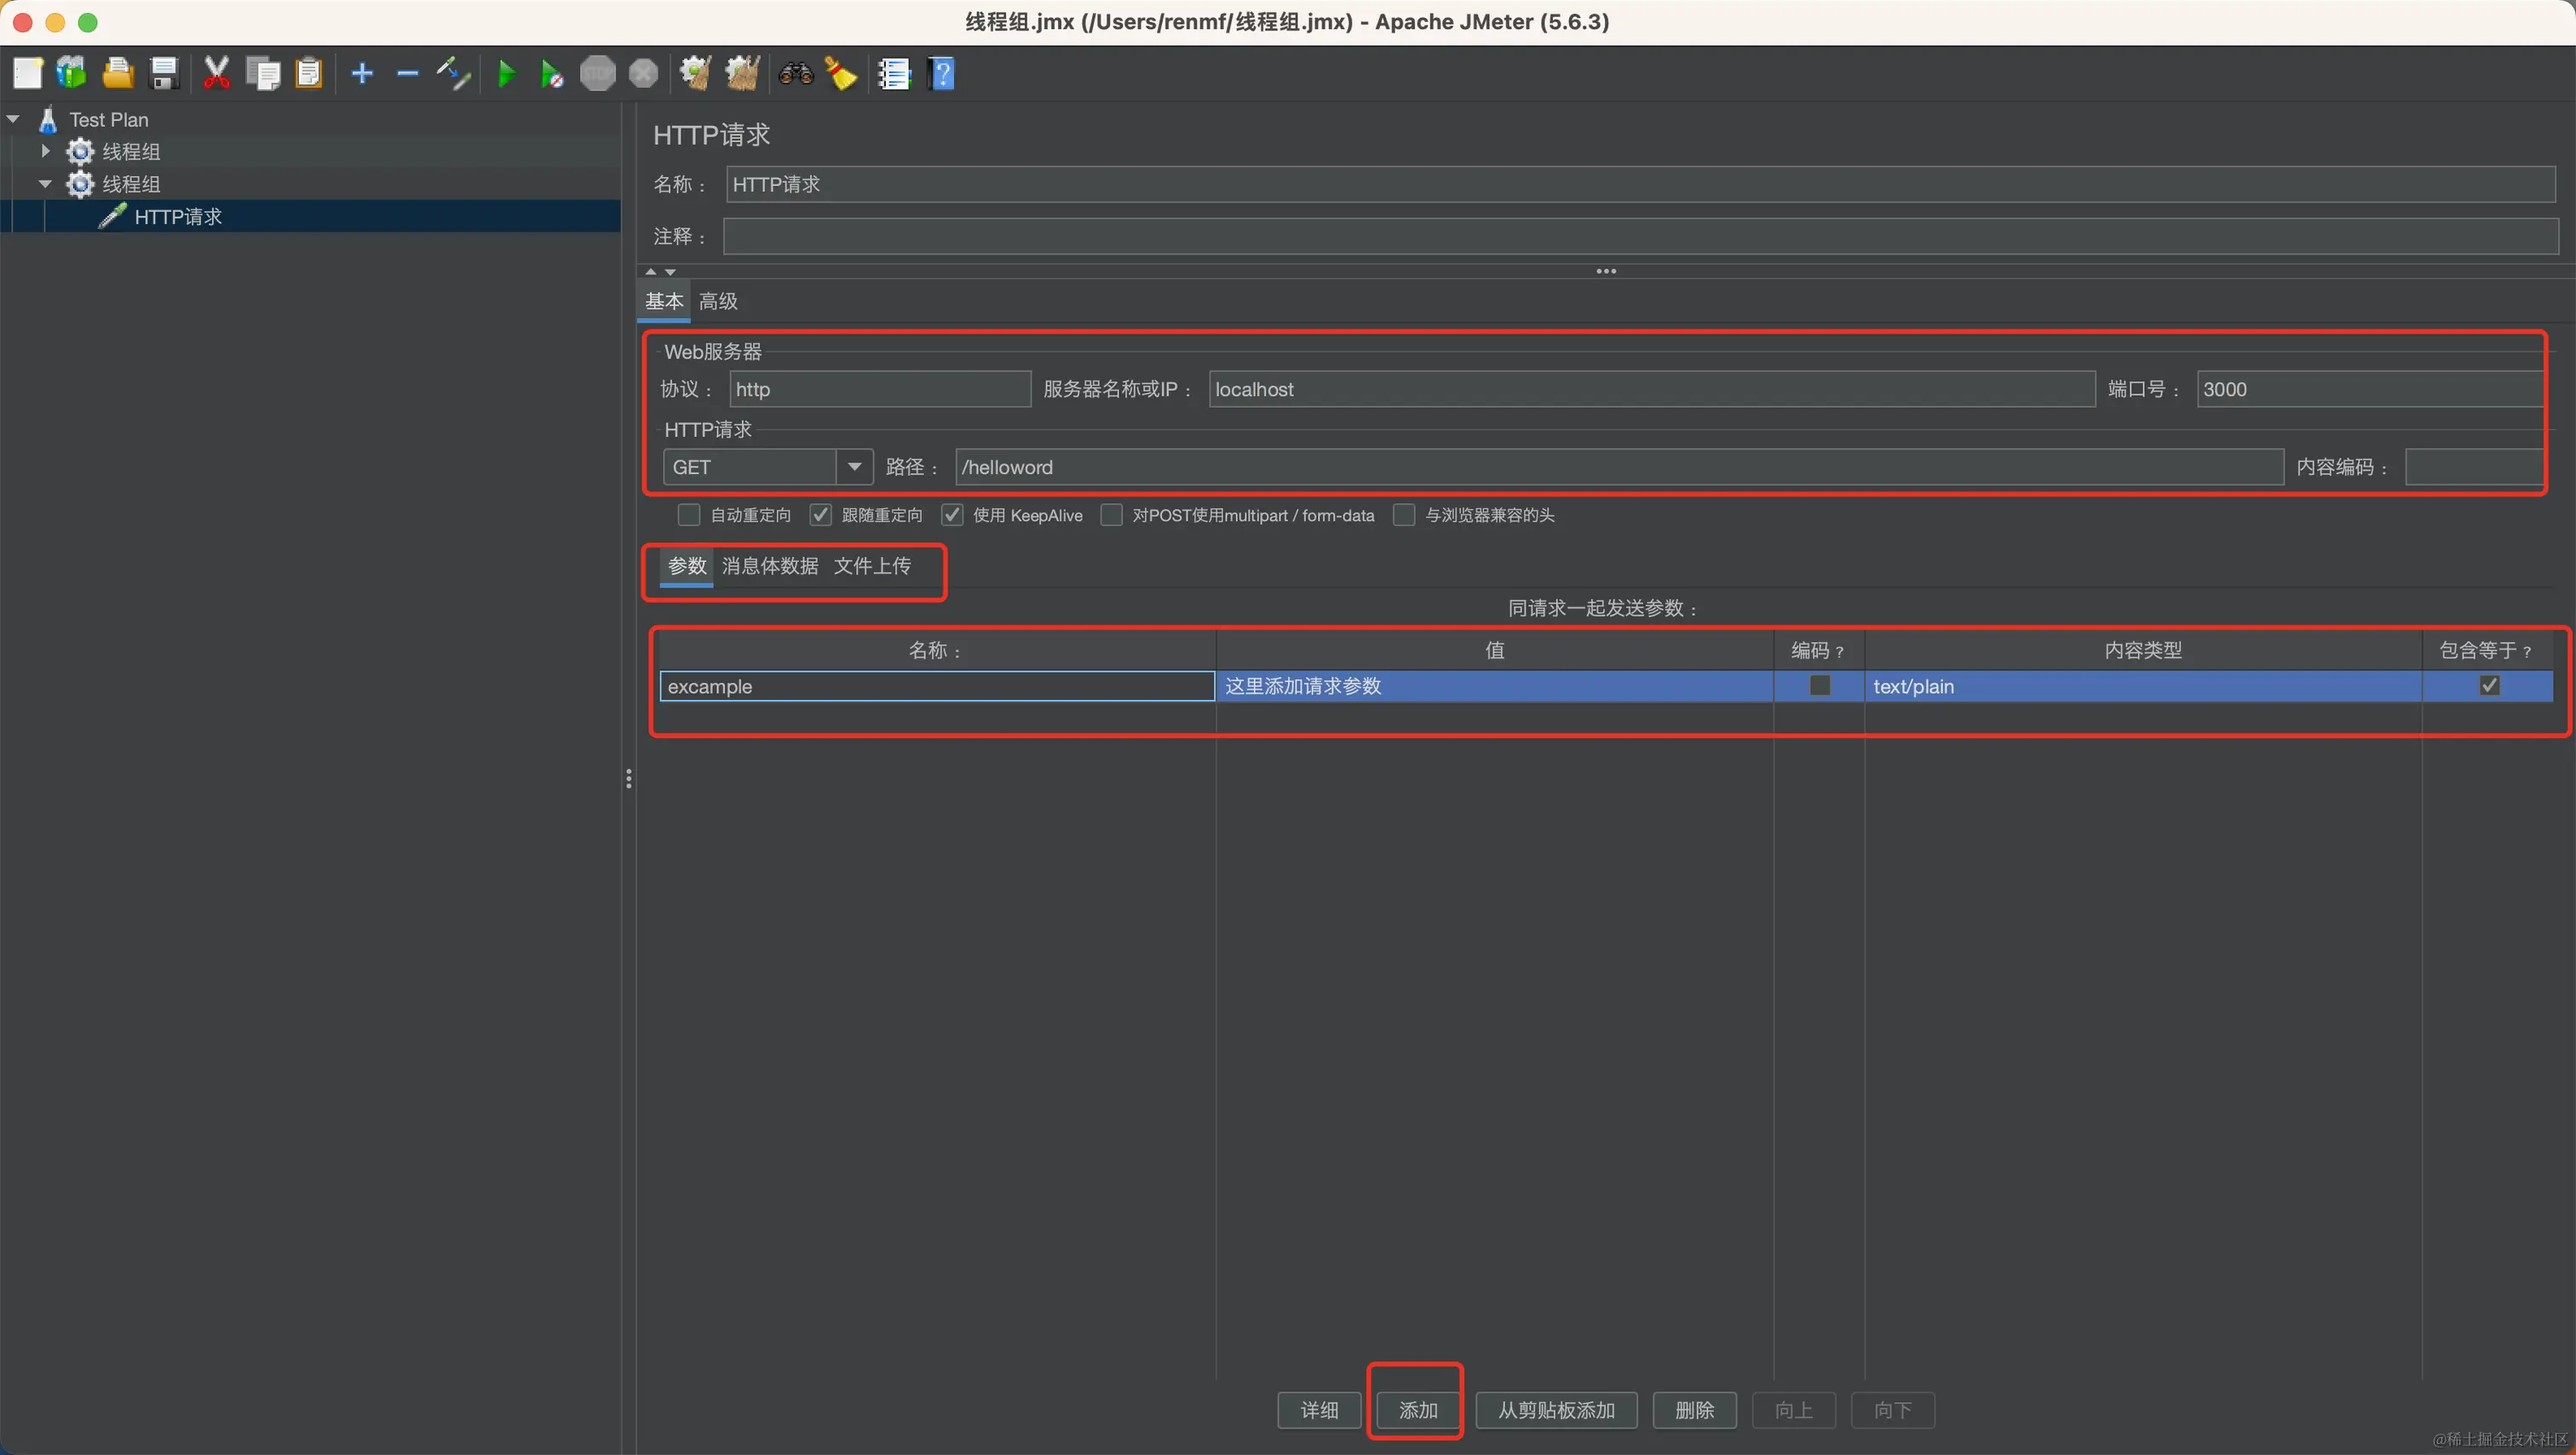
Task: Collapse the second 线程组 node
Action: pos(45,184)
